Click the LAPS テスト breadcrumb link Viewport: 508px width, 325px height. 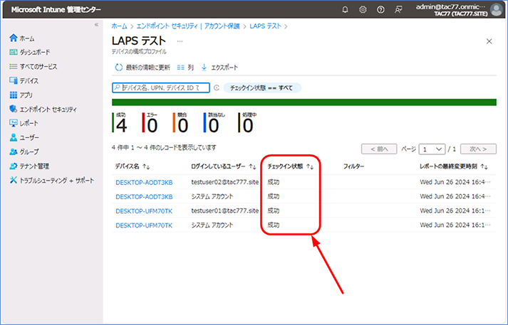tap(265, 26)
